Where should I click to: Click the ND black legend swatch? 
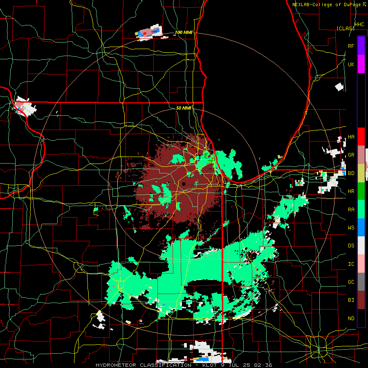[x=361, y=318]
